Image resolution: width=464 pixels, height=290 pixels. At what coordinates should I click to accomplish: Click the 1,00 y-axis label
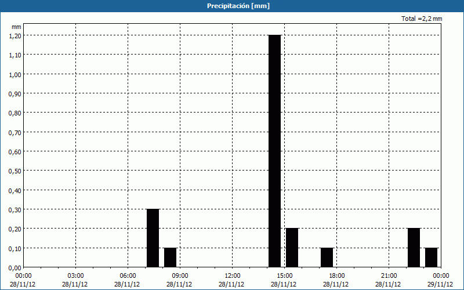tap(15, 74)
